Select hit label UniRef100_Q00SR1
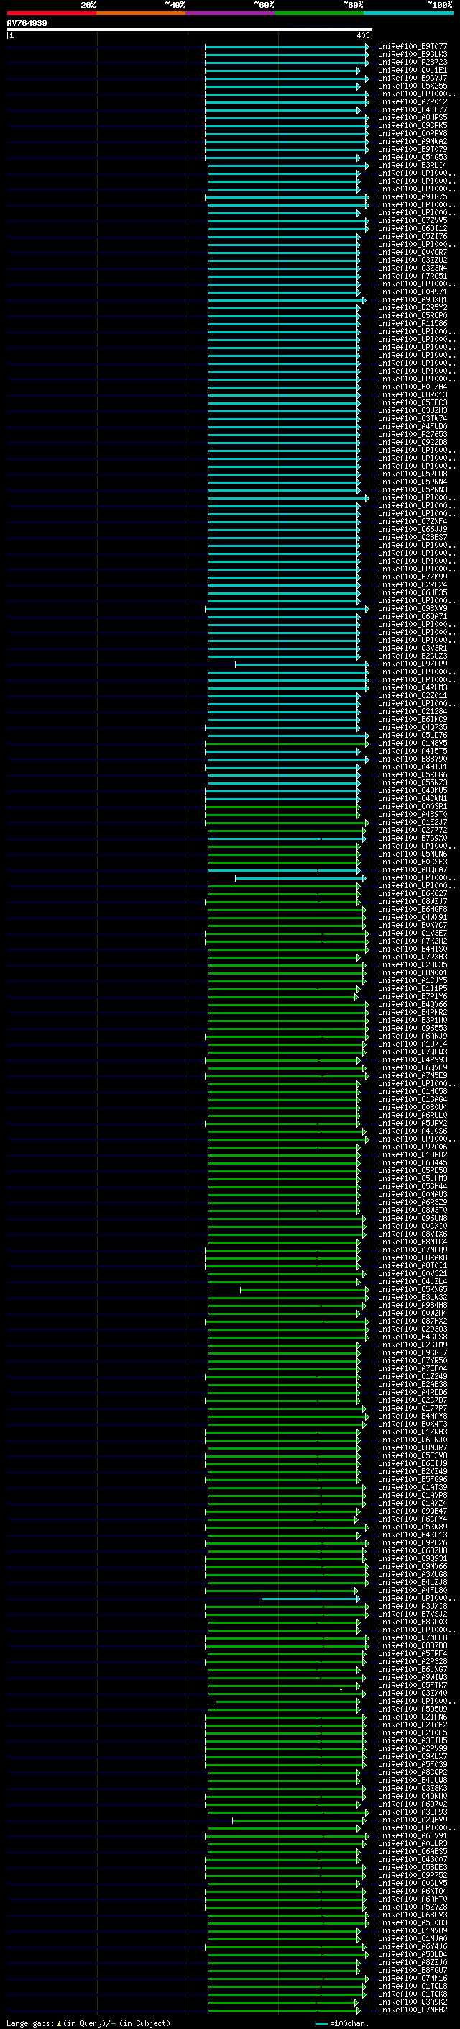The image size is (460, 2029). point(413,806)
